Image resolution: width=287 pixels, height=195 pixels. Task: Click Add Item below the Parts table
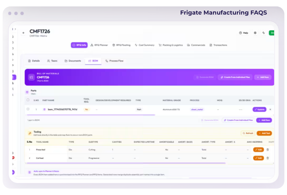pyautogui.click(x=264, y=120)
